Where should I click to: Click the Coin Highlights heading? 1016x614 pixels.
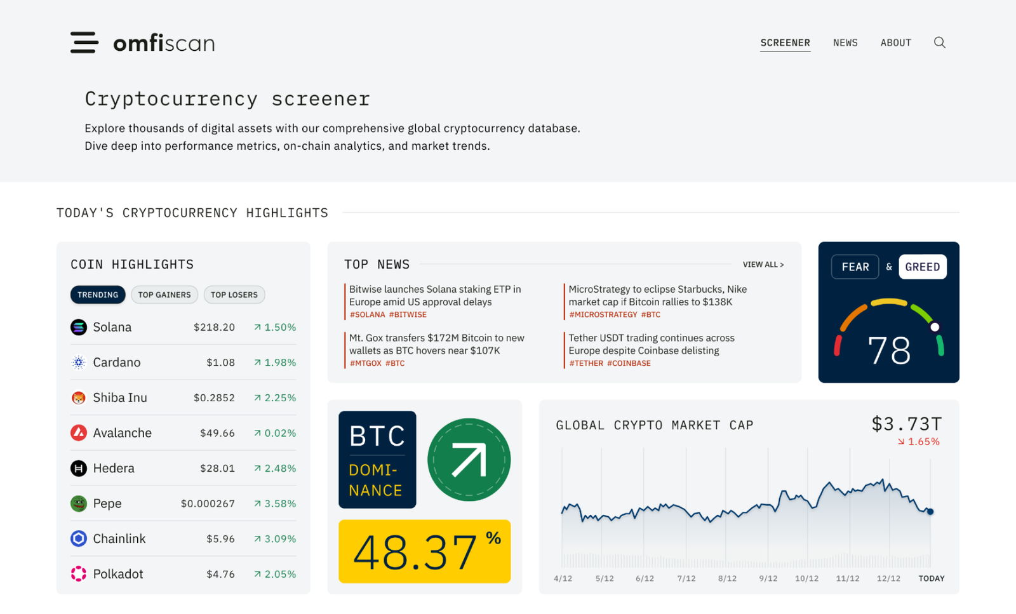click(x=132, y=264)
